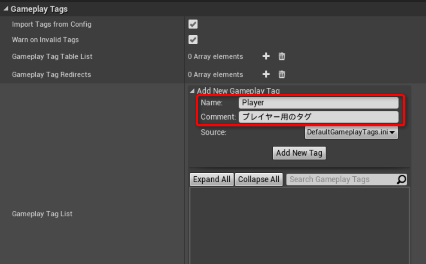Empty the Gameplay Tag Redirects array
Screen dimensions: 426x264
[x=282, y=74]
